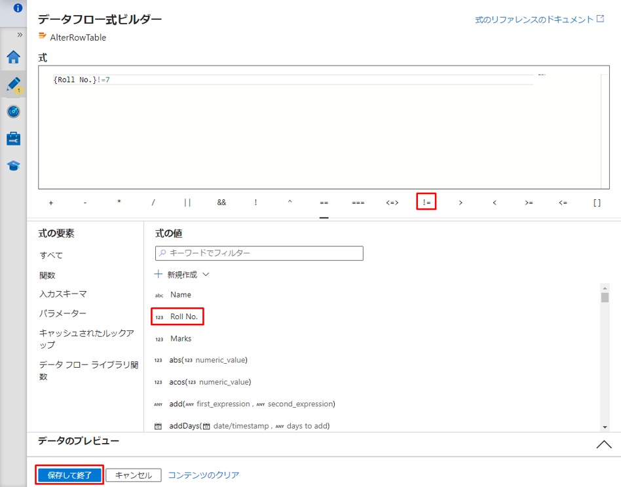Open the 新規作成 dropdown
This screenshot has height=487, width=621.
[182, 275]
